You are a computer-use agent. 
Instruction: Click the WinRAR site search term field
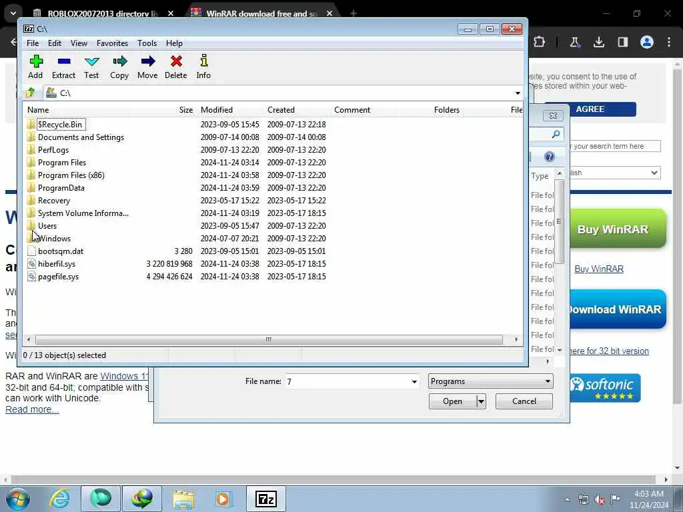614,146
